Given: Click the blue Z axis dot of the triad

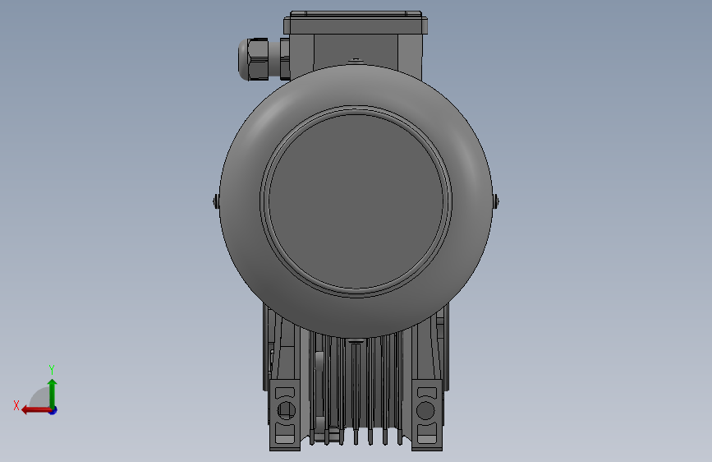Looking at the screenshot, I should (x=53, y=410).
